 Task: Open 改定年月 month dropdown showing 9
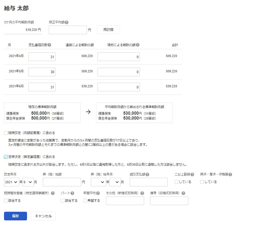(28, 182)
